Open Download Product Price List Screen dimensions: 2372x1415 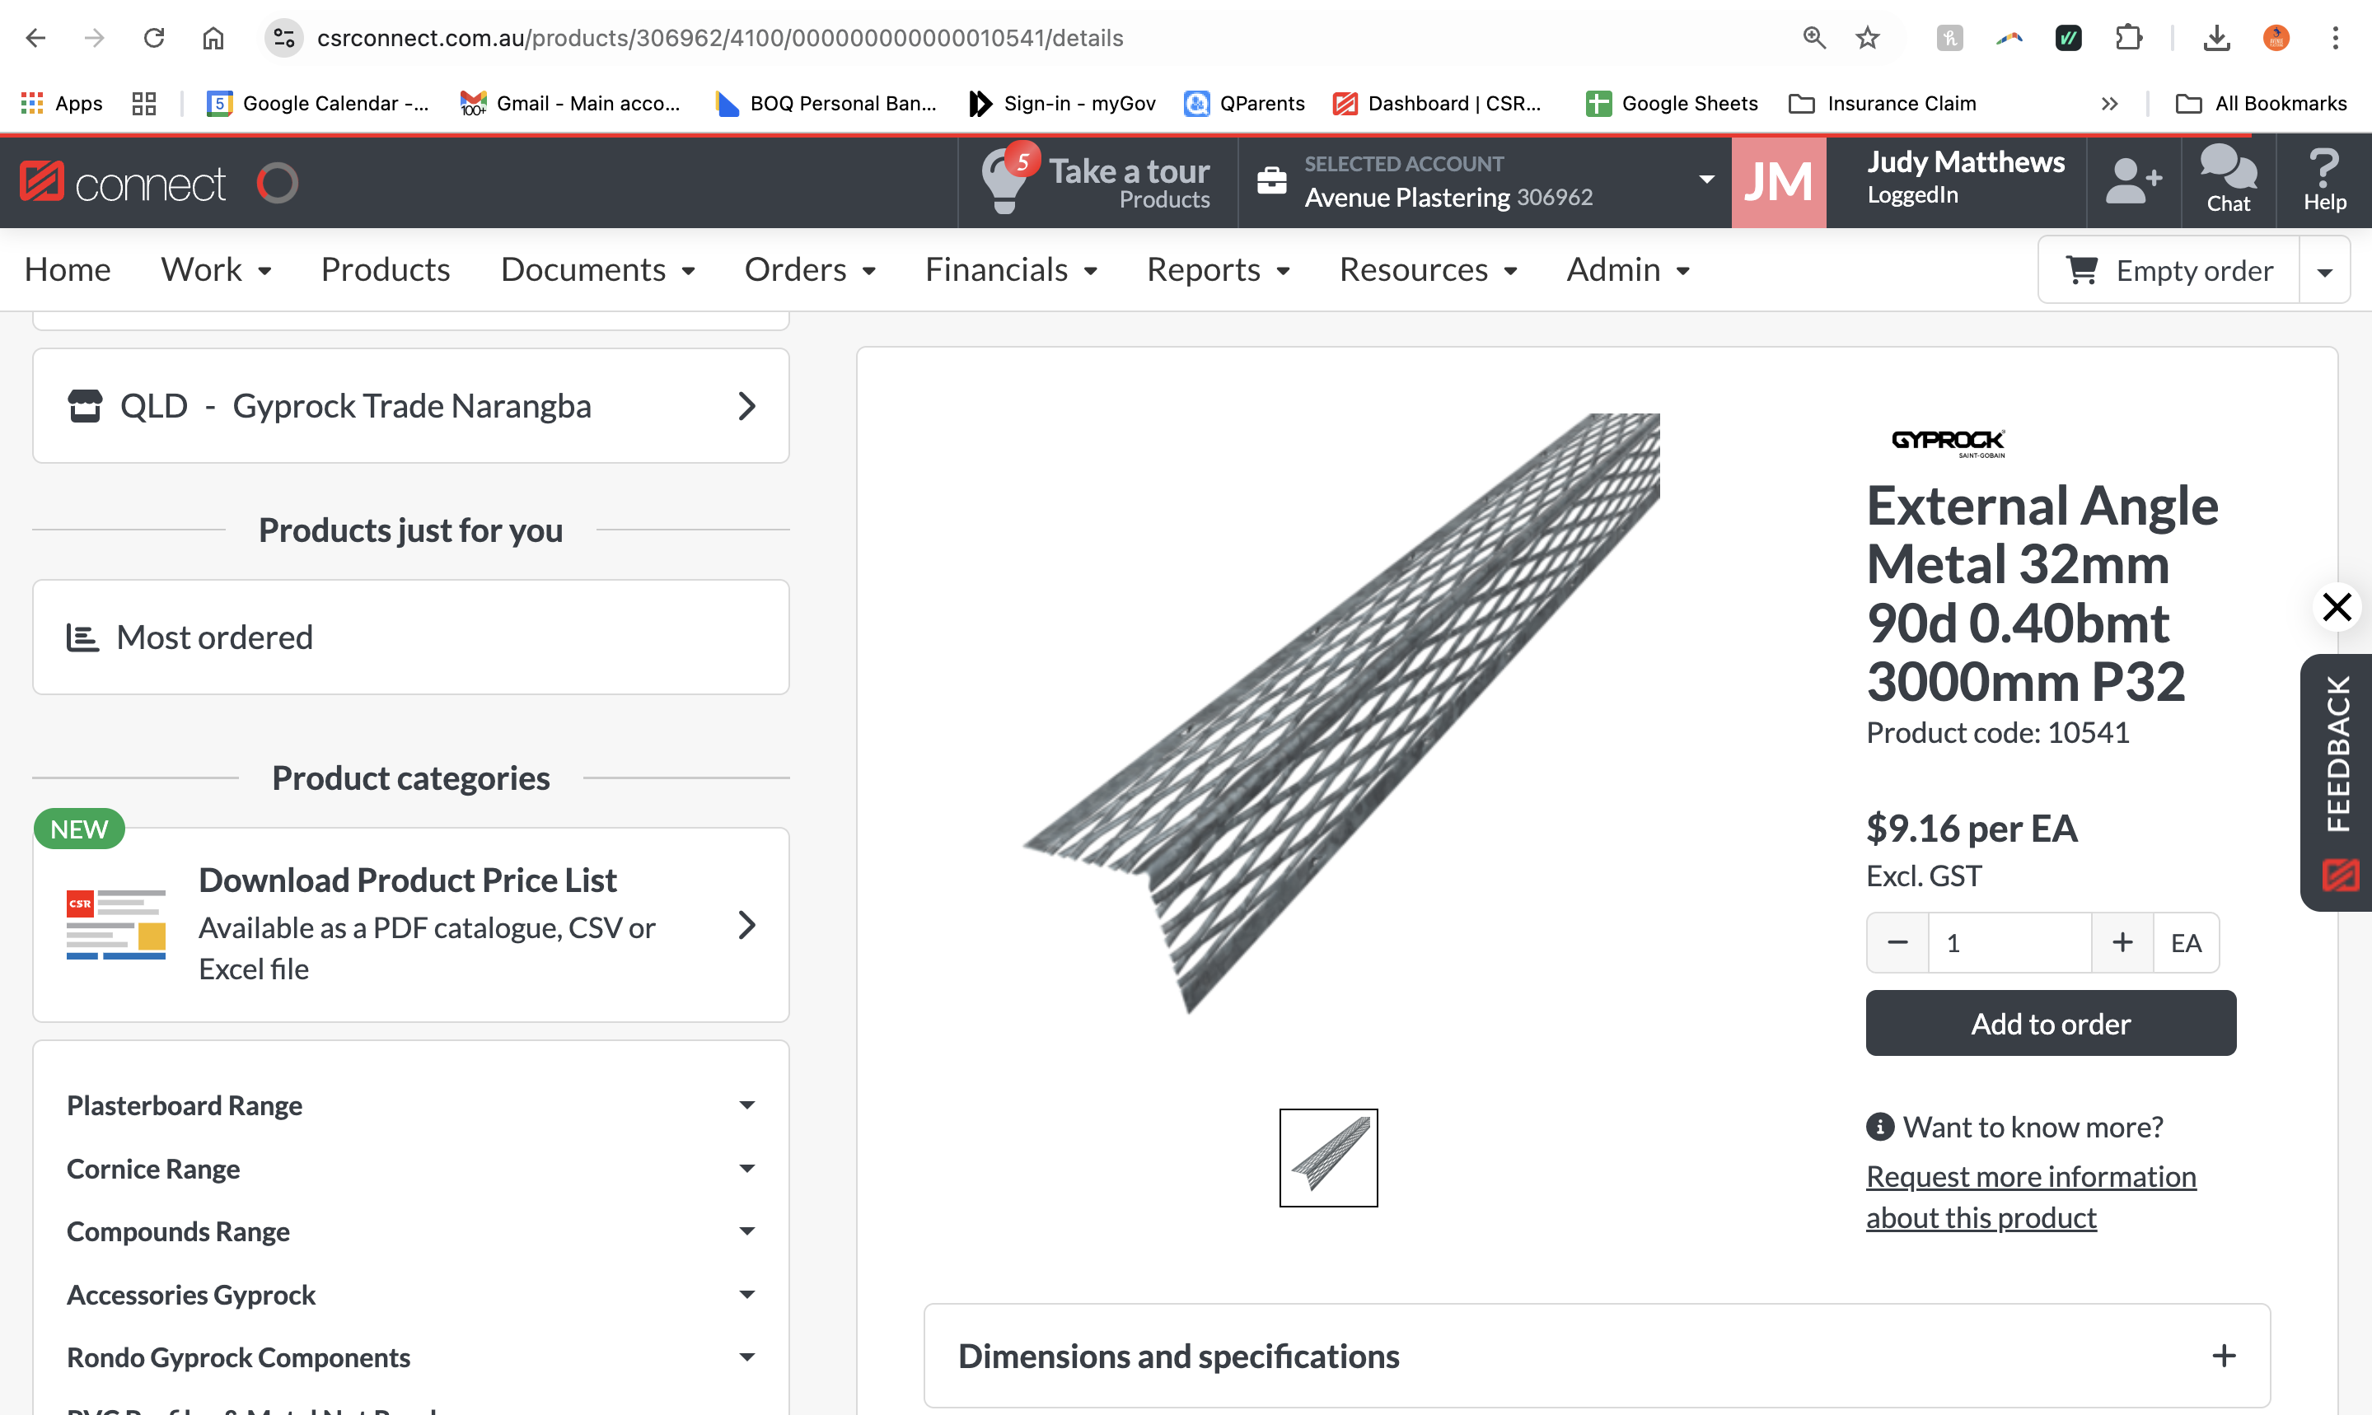[411, 925]
